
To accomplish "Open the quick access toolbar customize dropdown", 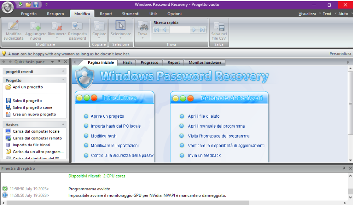I will click(46, 4).
